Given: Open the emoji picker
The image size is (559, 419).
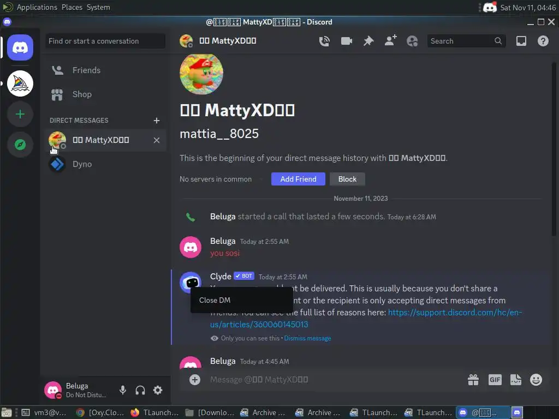Looking at the screenshot, I should tap(536, 380).
